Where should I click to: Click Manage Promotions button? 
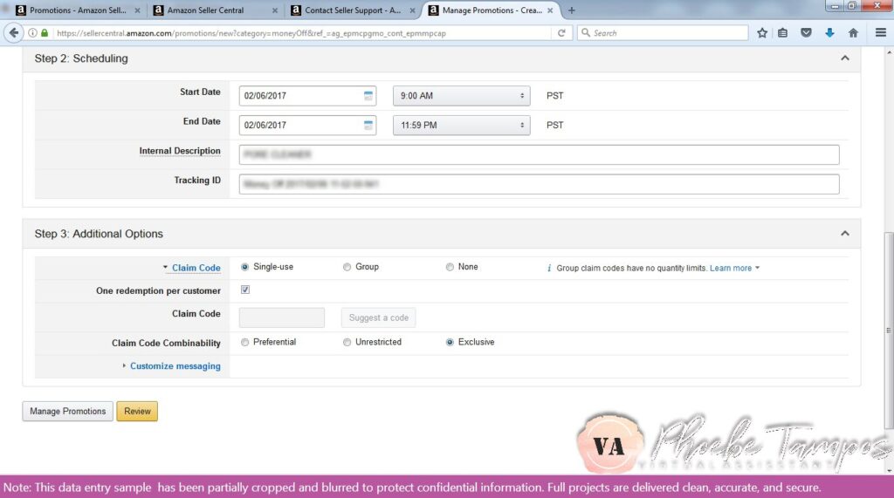68,412
